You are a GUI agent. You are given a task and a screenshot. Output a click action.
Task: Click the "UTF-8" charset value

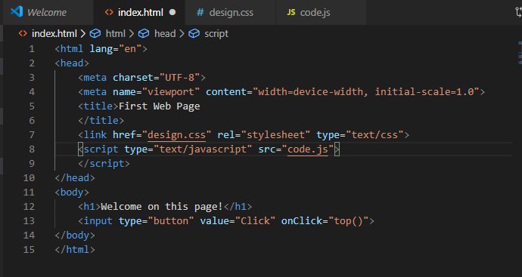180,78
